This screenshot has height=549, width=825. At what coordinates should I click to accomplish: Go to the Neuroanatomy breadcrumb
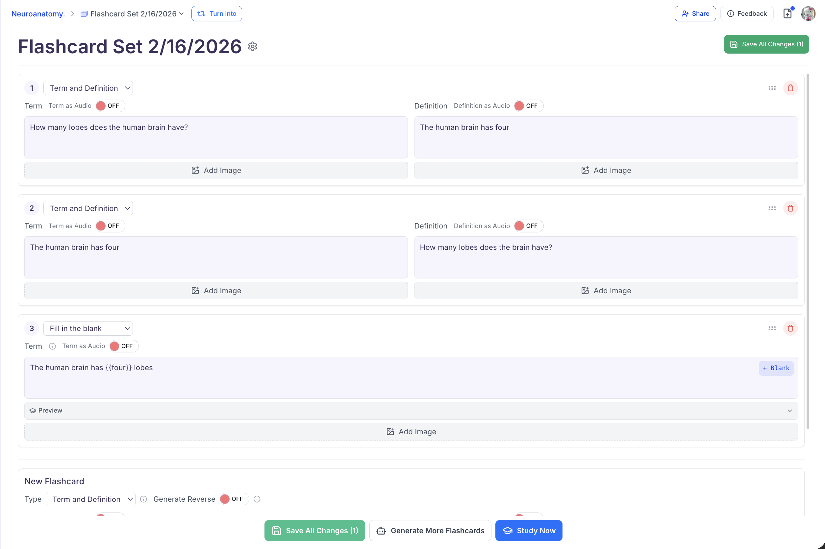(x=38, y=14)
